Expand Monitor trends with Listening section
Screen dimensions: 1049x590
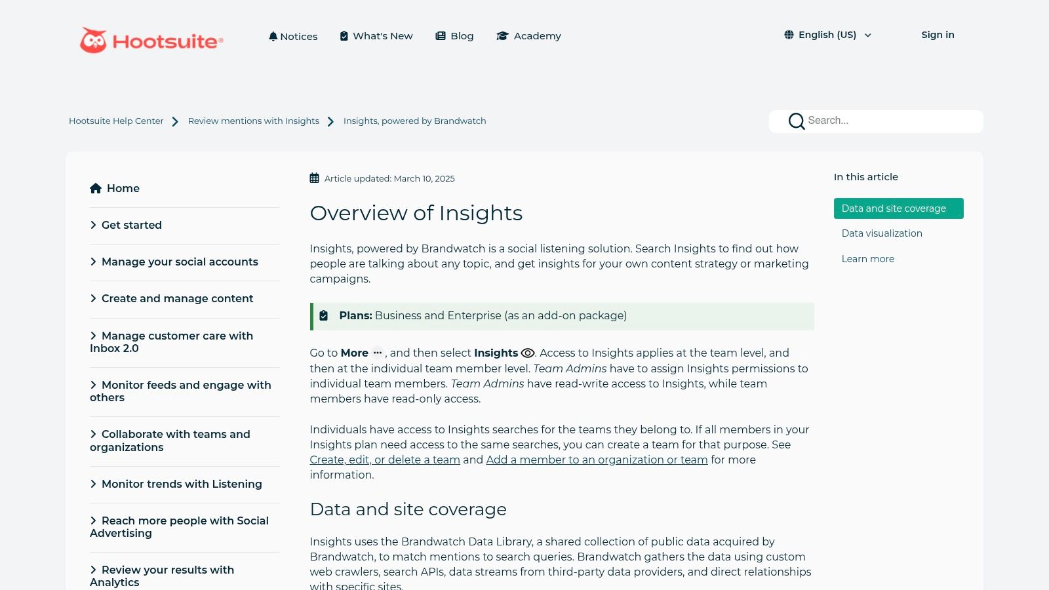[x=181, y=484]
